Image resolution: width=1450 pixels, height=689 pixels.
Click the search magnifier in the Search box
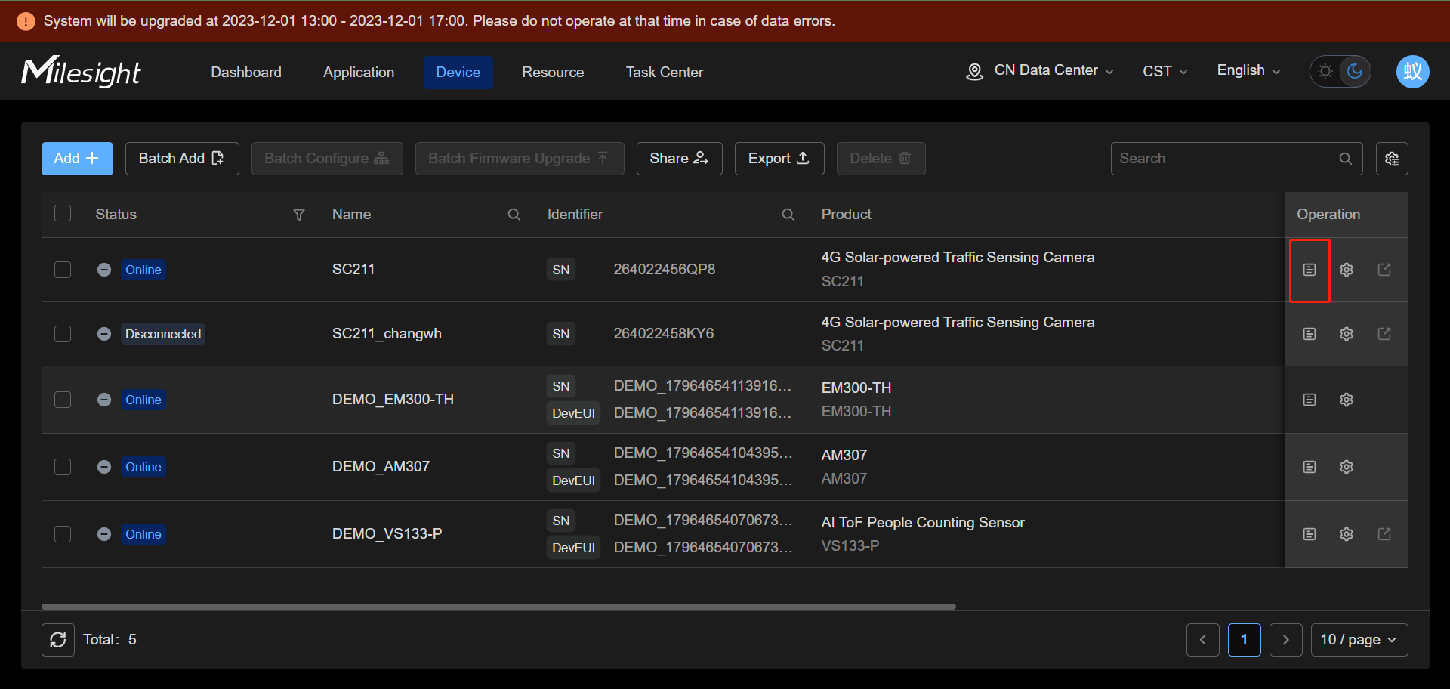(1346, 159)
